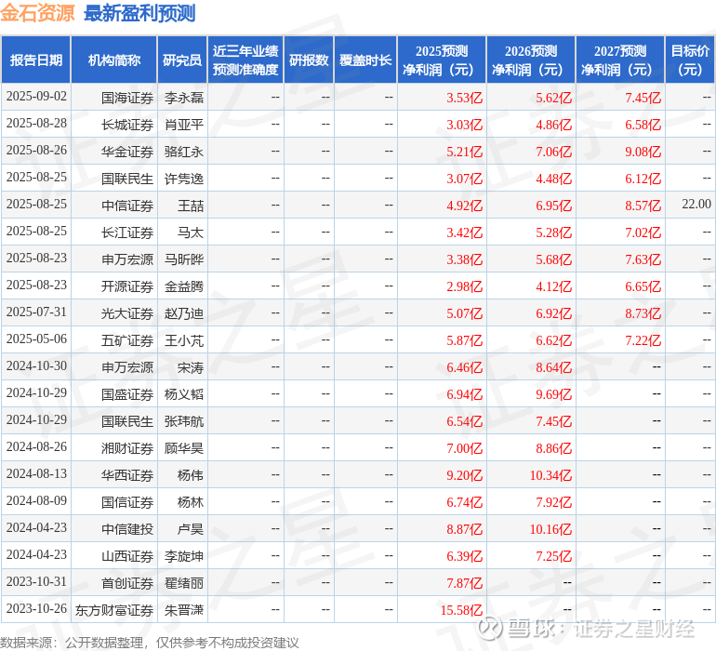This screenshot has width=716, height=651.
Task: Click institution 华西证券
Action: tap(127, 475)
